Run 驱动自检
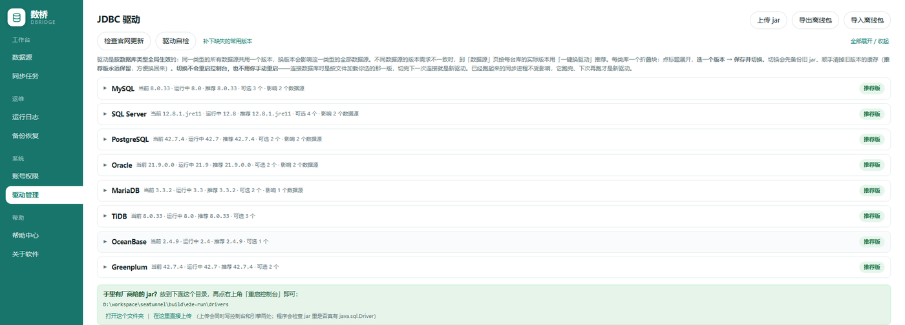The image size is (905, 325). pos(176,41)
